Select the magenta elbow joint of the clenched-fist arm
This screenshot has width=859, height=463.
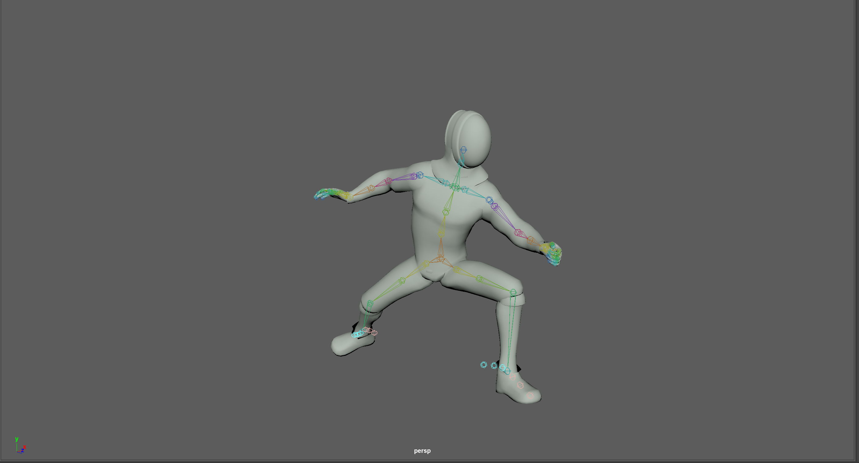518,232
